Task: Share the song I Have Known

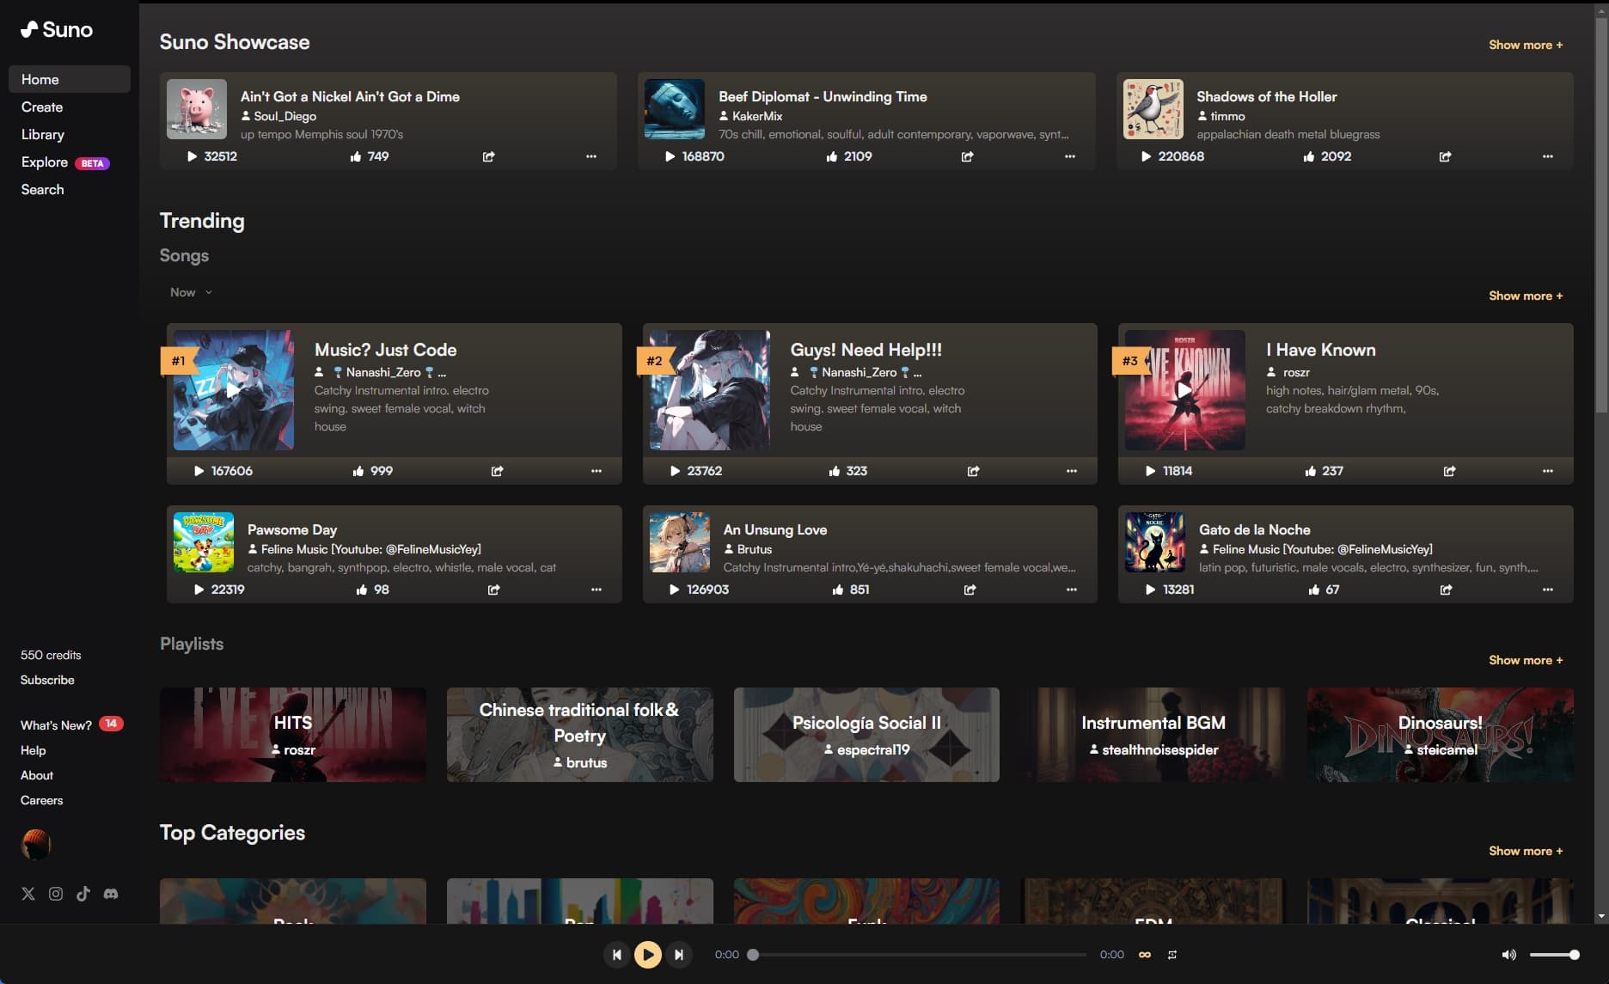Action: click(x=1449, y=471)
